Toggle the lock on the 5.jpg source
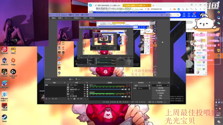The image size is (223, 125). point(87,87)
